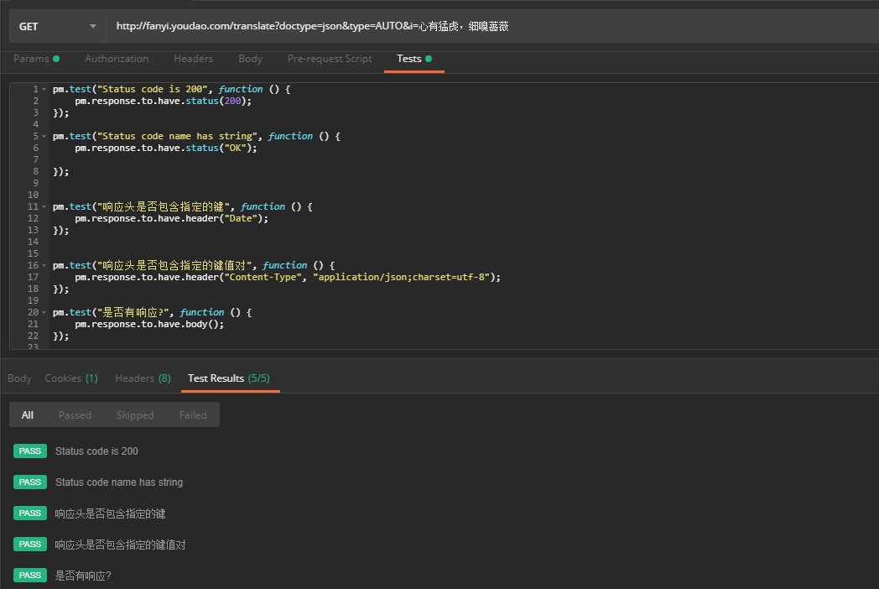The width and height of the screenshot is (879, 589).
Task: Filter test results by Passed
Action: point(75,415)
